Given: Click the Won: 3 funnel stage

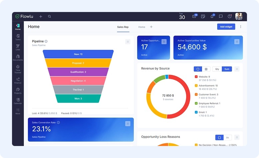Looking at the screenshot, I should 78,98.
